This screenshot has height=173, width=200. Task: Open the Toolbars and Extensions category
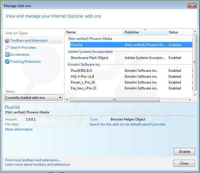tap(33, 40)
